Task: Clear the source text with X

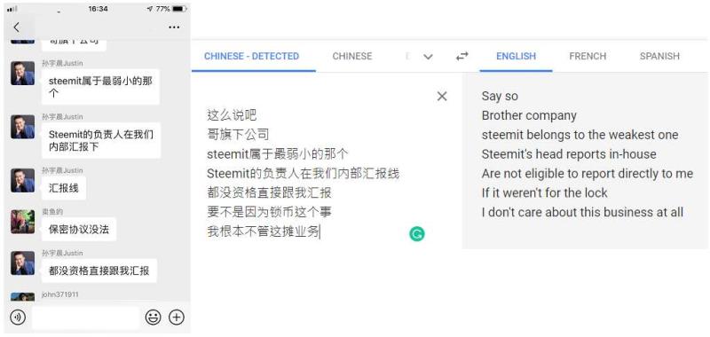Action: (442, 96)
